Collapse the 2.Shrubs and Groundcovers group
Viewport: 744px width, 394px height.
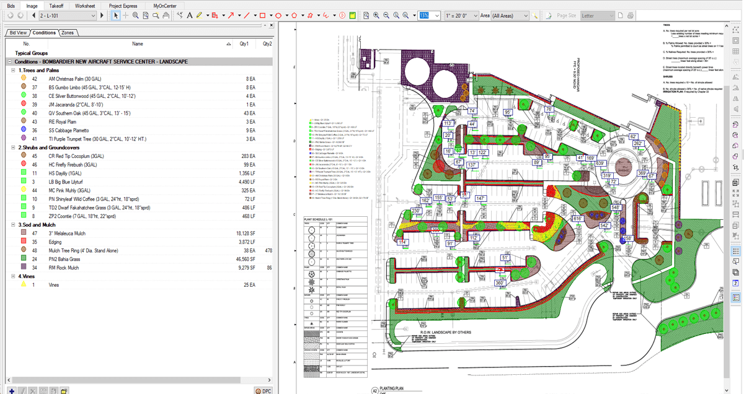tap(13, 148)
